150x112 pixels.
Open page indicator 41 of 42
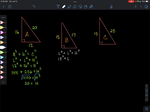[x=147, y=93]
